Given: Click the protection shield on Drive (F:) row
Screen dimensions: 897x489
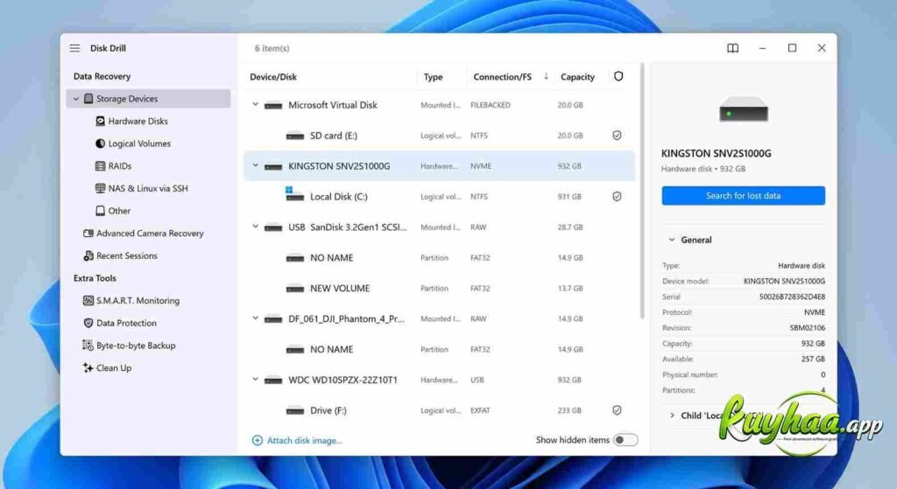Looking at the screenshot, I should (x=617, y=410).
